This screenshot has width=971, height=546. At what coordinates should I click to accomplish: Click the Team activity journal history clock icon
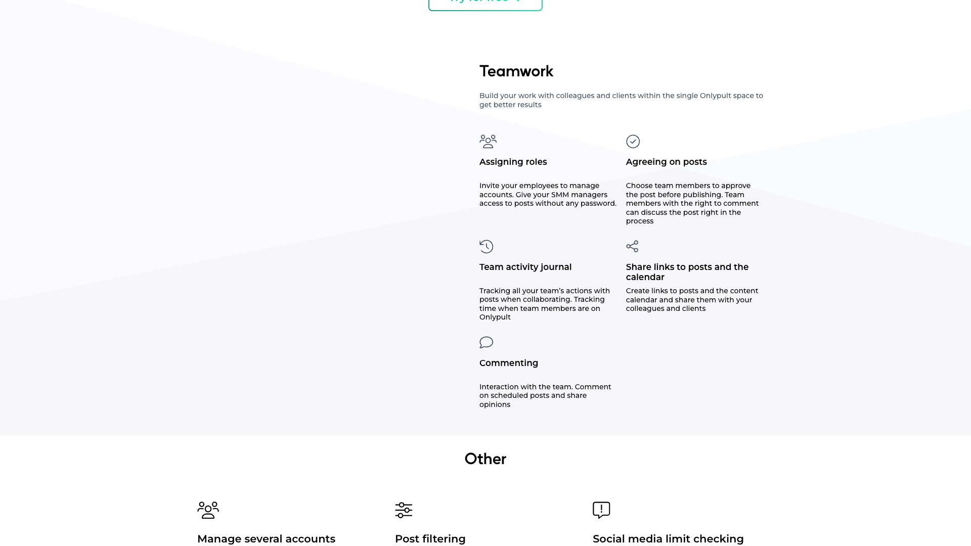click(x=487, y=247)
